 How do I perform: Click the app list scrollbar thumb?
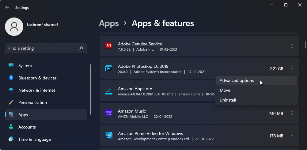click(x=306, y=45)
